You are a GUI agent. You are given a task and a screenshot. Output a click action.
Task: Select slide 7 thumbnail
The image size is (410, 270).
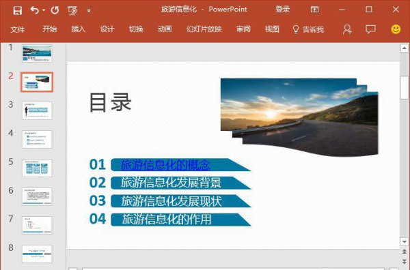click(37, 225)
